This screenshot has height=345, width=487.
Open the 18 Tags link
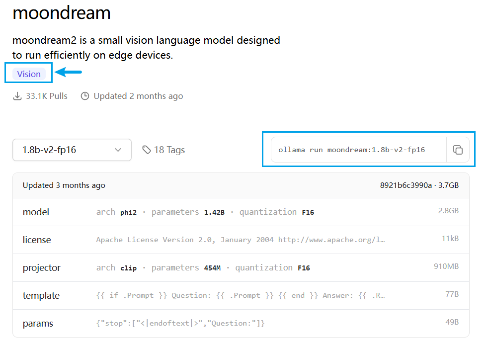163,150
